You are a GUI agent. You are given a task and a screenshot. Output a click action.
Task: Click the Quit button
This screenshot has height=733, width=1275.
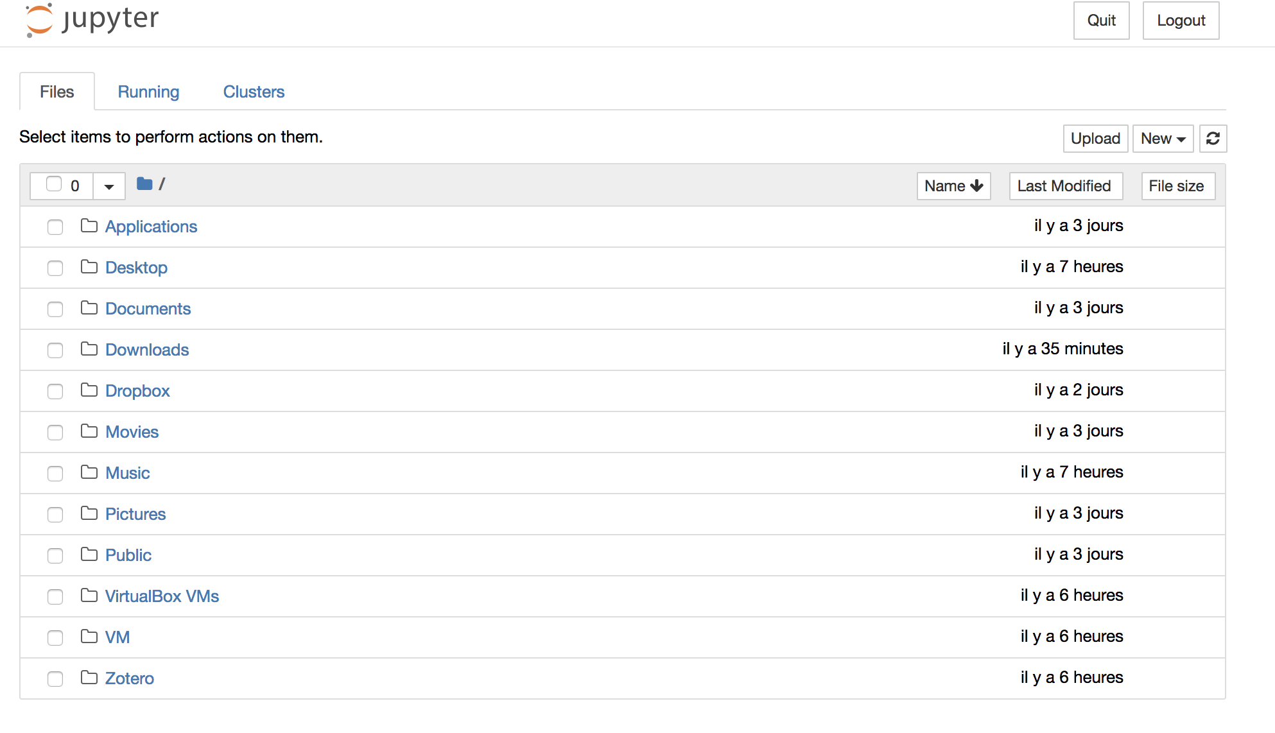pyautogui.click(x=1102, y=21)
